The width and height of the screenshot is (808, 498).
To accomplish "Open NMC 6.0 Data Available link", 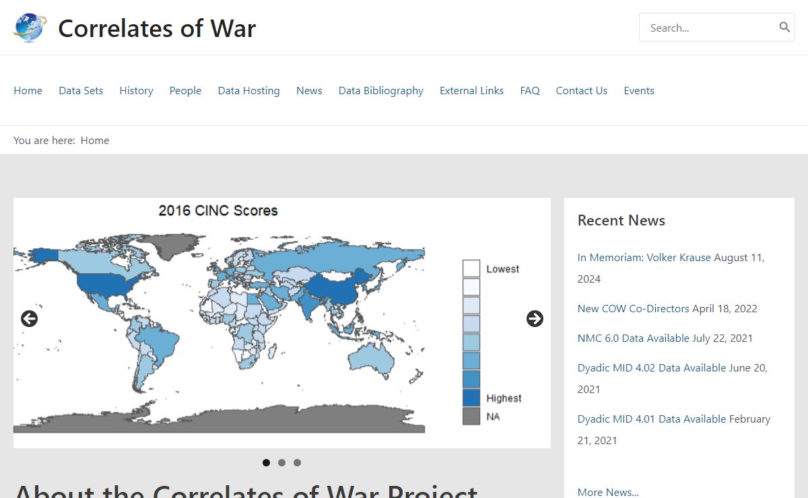I will pos(634,338).
